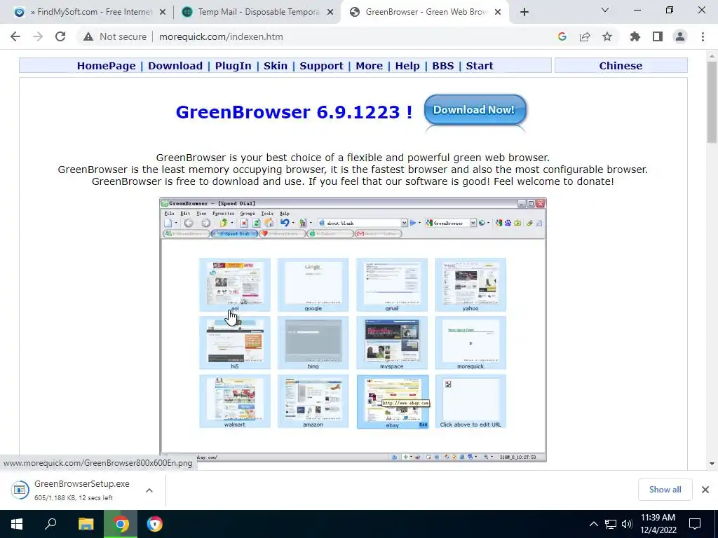Click the gmail speed dial thumbnail
The height and width of the screenshot is (538, 718).
pyautogui.click(x=392, y=284)
